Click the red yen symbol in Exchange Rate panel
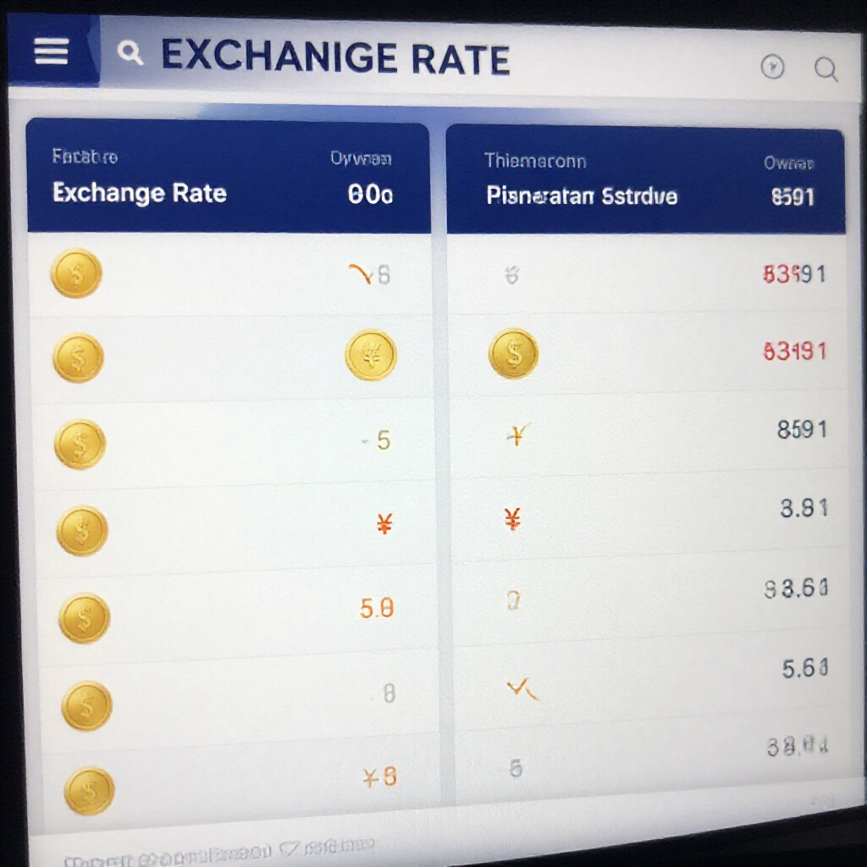The width and height of the screenshot is (867, 867). [x=385, y=523]
